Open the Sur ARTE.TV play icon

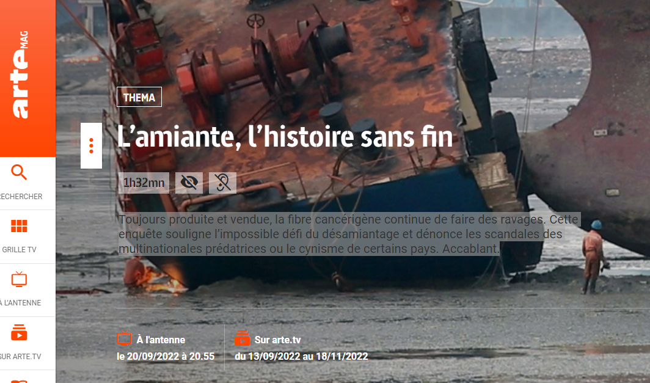click(19, 332)
